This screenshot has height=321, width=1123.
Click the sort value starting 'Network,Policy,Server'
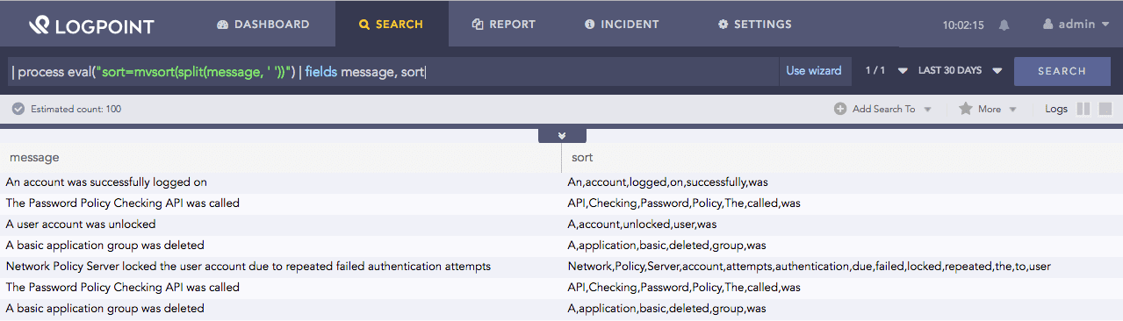click(x=809, y=266)
